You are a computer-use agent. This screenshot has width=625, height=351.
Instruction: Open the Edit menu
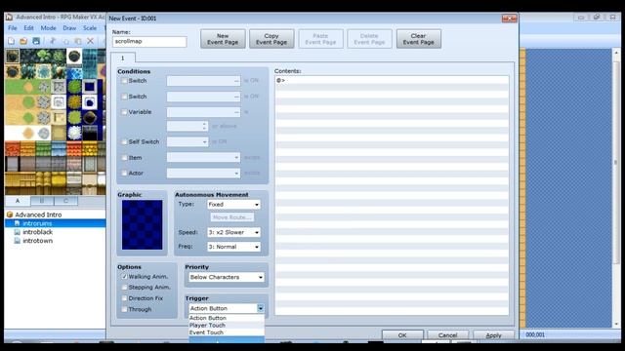pyautogui.click(x=28, y=28)
